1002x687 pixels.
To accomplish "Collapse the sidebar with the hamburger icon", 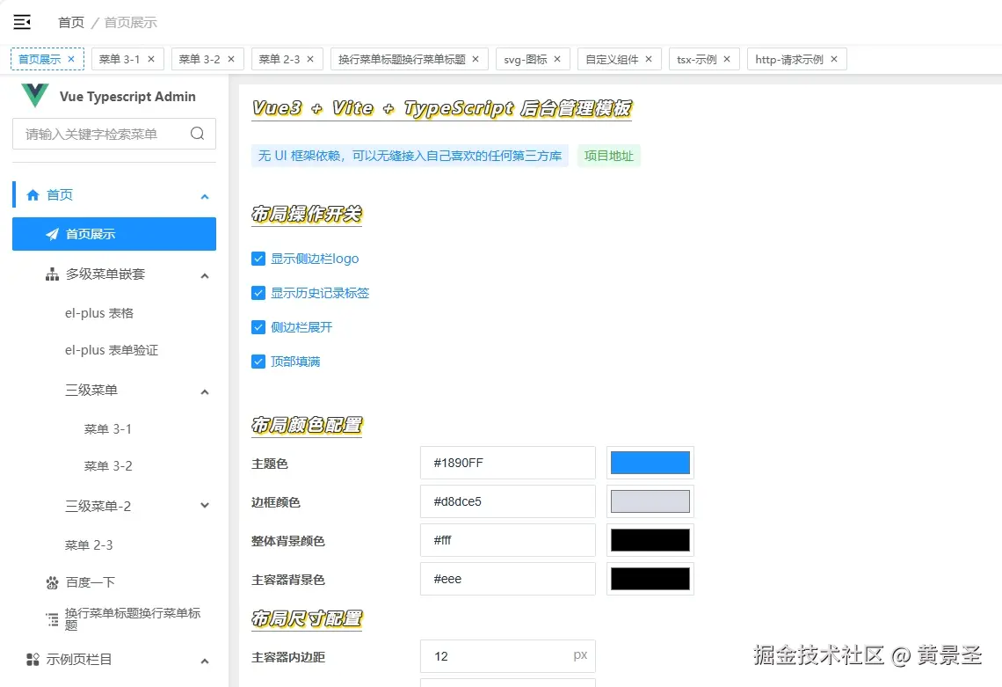I will click(x=22, y=22).
